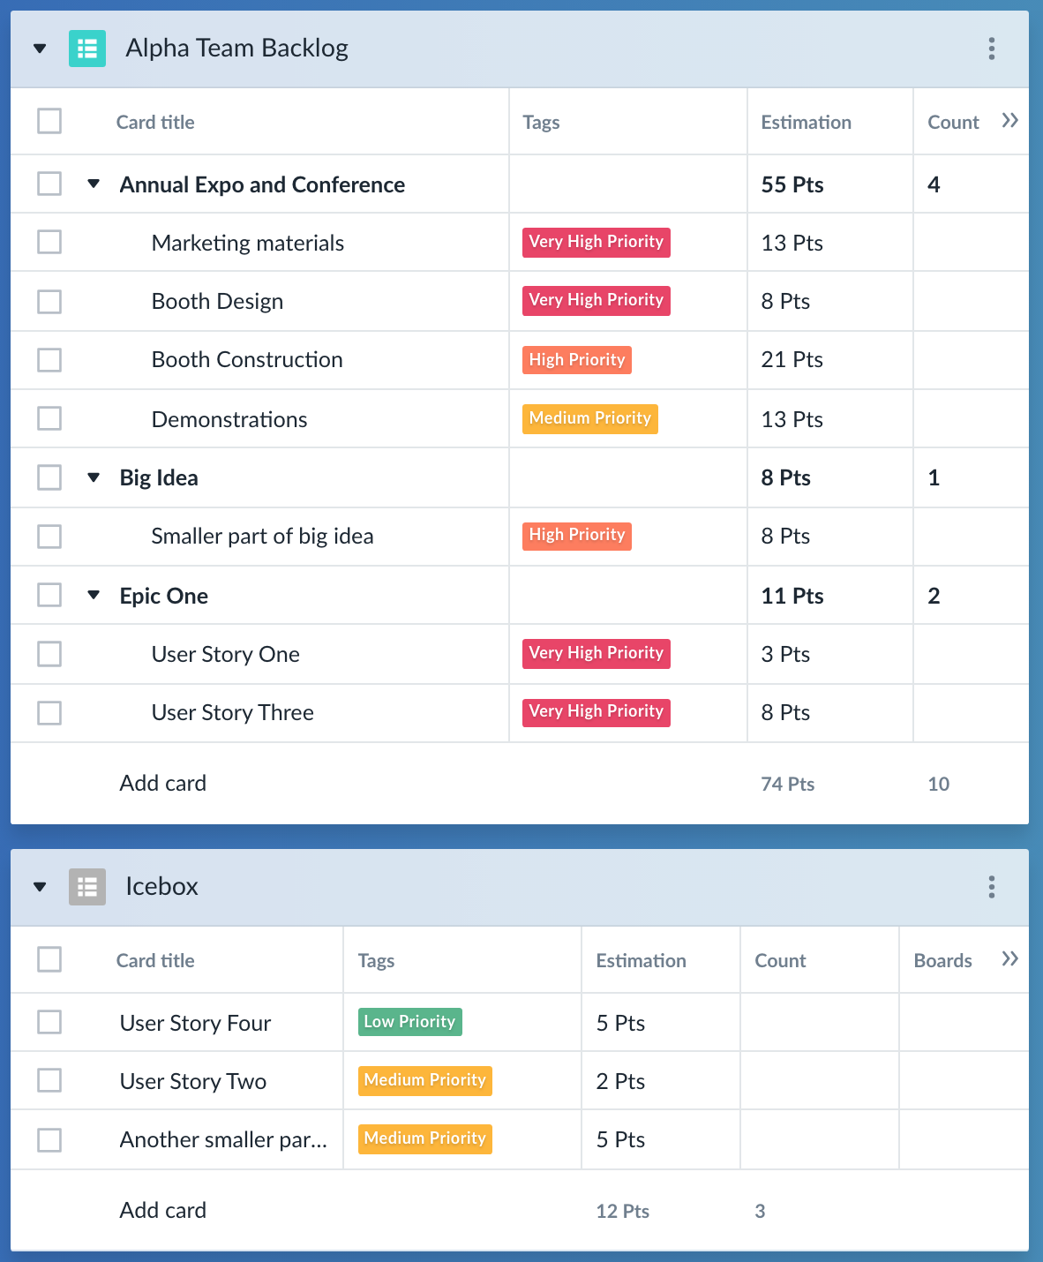1043x1262 pixels.
Task: Click the show more columns chevron in Backlog header
Action: pyautogui.click(x=1011, y=120)
